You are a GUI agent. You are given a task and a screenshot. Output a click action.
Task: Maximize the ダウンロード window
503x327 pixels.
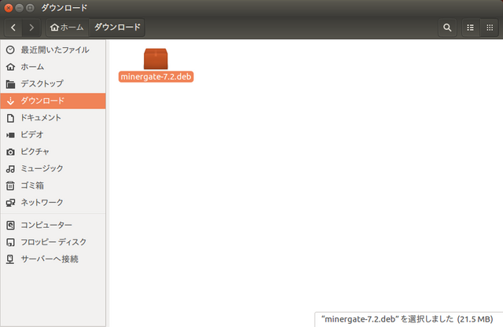point(30,8)
